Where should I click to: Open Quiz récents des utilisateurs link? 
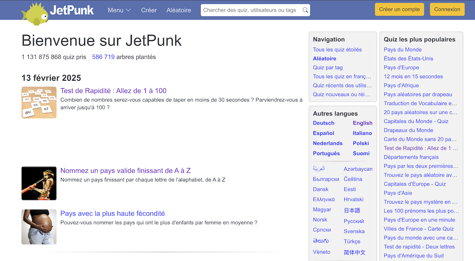tap(342, 85)
